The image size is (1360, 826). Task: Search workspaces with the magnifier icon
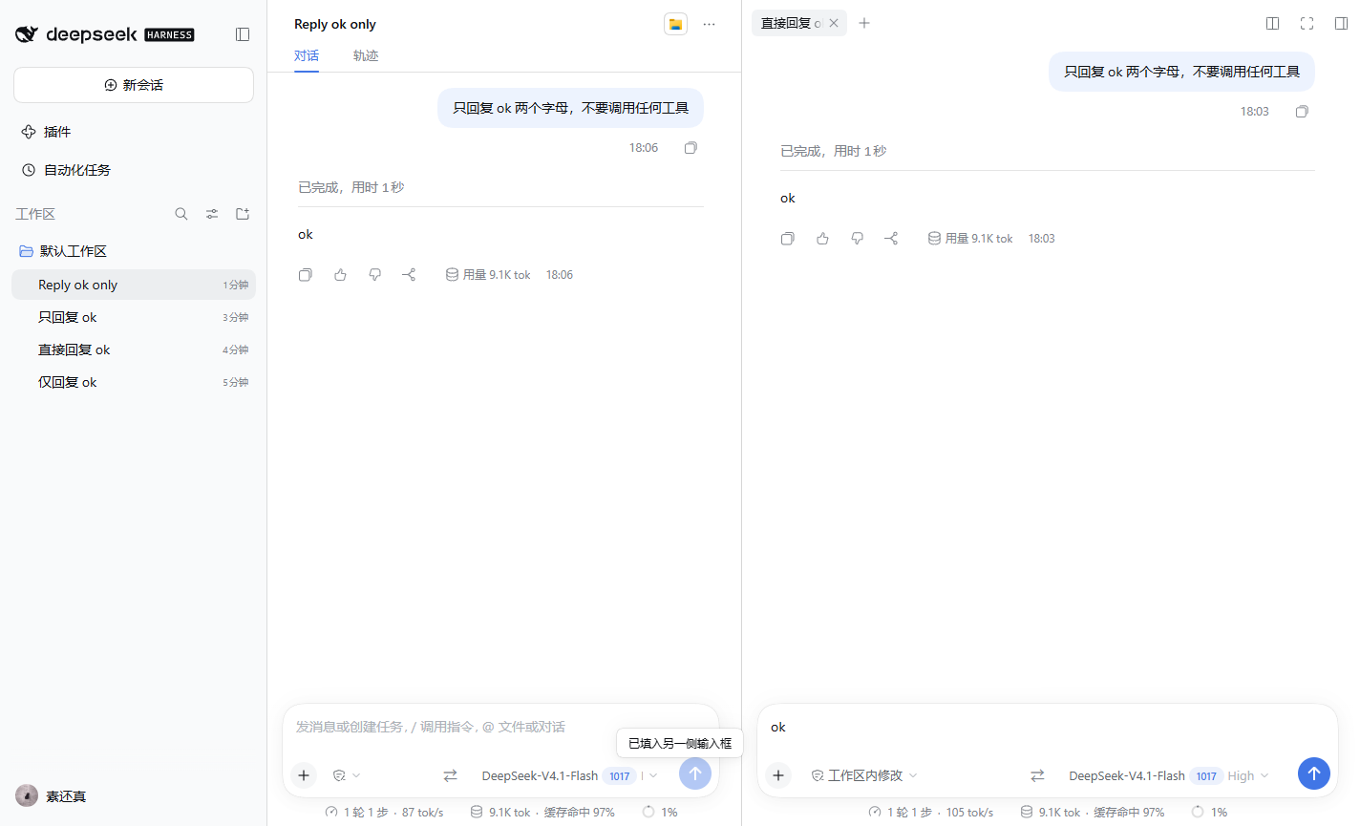coord(181,214)
